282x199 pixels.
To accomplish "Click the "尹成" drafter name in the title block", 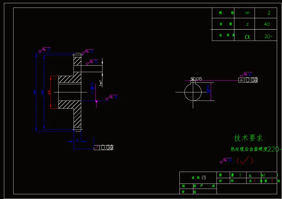I will [x=207, y=186].
